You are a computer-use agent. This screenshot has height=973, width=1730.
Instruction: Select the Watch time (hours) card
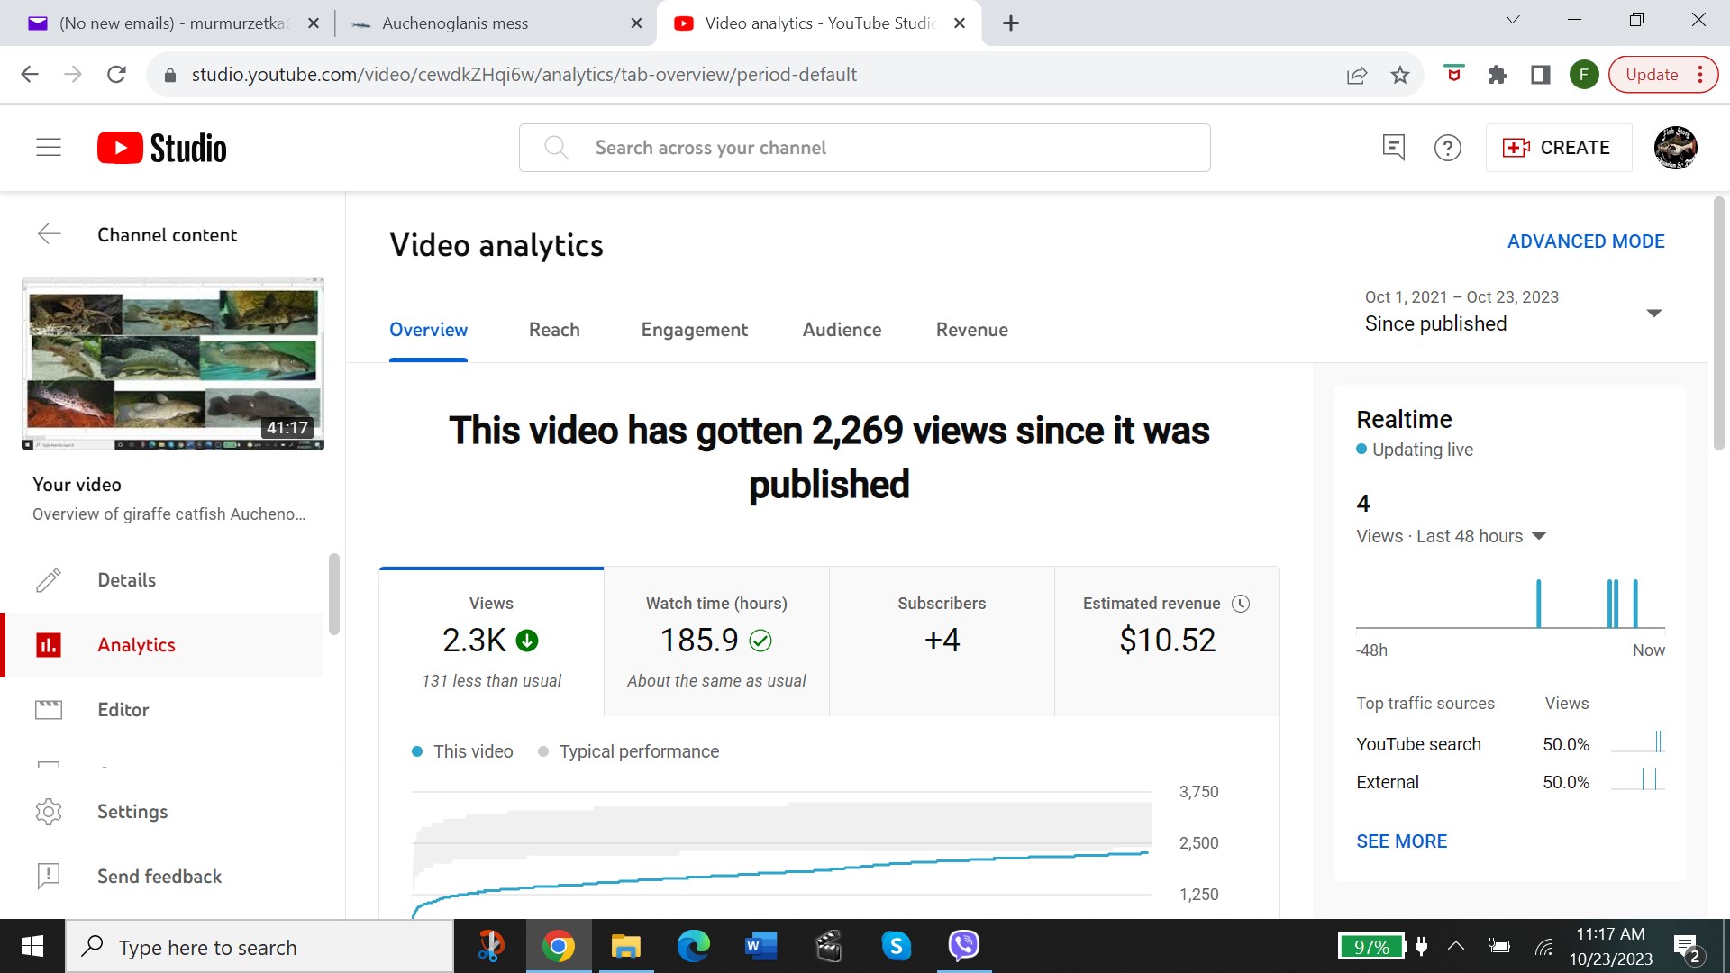[x=716, y=641]
